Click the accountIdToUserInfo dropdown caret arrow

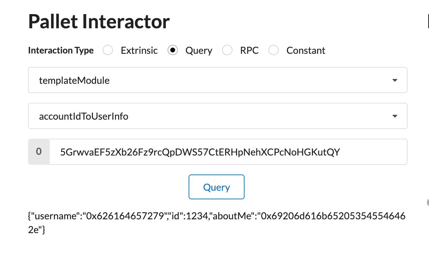coord(395,116)
